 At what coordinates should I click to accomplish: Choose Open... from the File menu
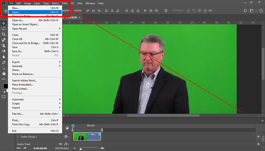click(x=35, y=12)
